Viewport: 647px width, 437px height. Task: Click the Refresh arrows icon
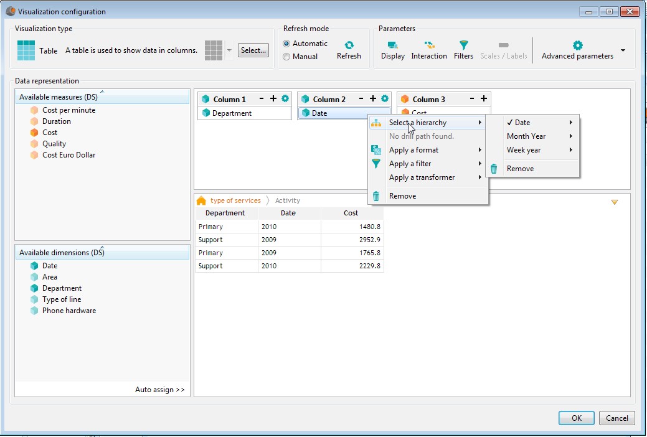point(349,45)
